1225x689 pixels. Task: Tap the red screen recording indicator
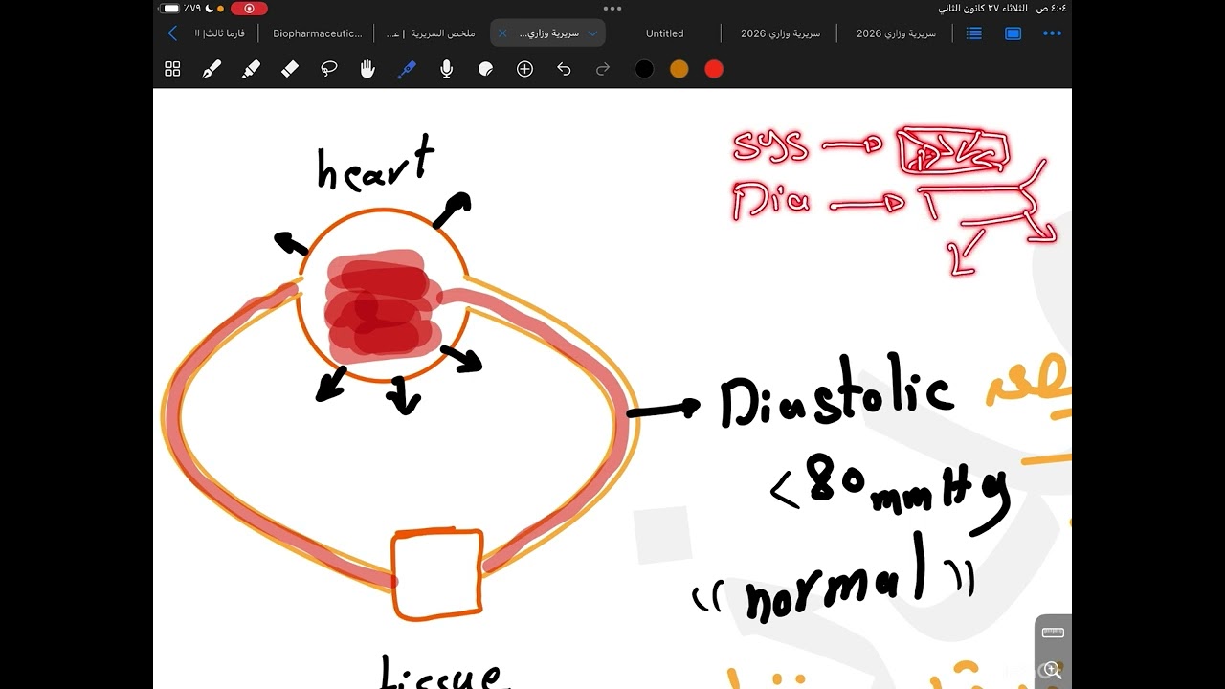coord(249,9)
